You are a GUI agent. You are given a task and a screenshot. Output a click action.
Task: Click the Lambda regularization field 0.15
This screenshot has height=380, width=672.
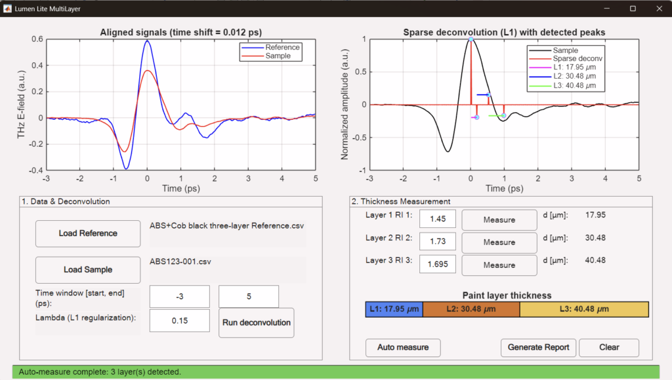coord(180,321)
